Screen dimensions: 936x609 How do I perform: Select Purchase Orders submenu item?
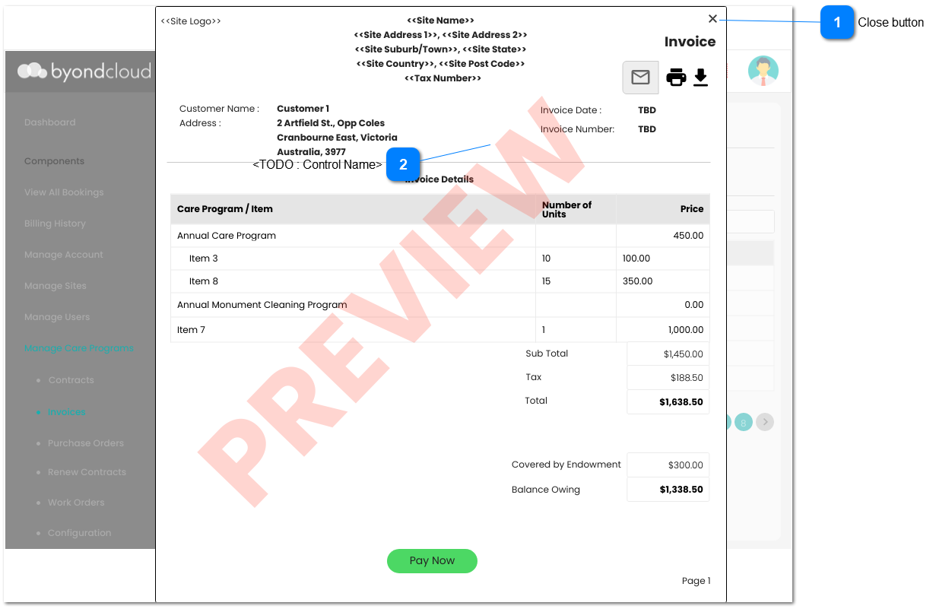(85, 443)
